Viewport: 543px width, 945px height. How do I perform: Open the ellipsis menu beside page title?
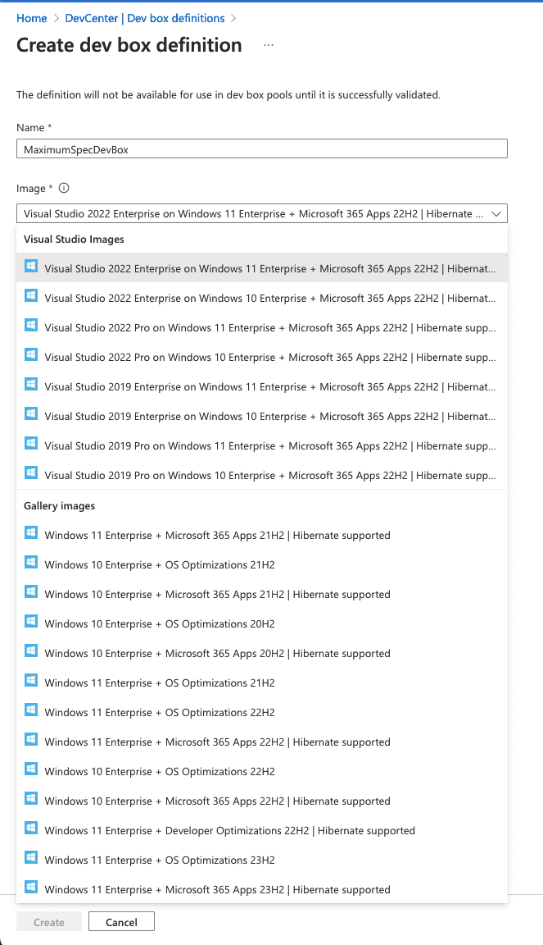coord(269,46)
